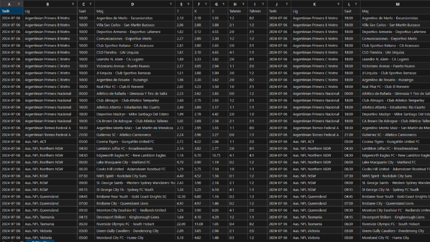Select 'Green Gully Cavaliers - Dandenong City' in column M
The image size is (430, 242).
[395, 231]
